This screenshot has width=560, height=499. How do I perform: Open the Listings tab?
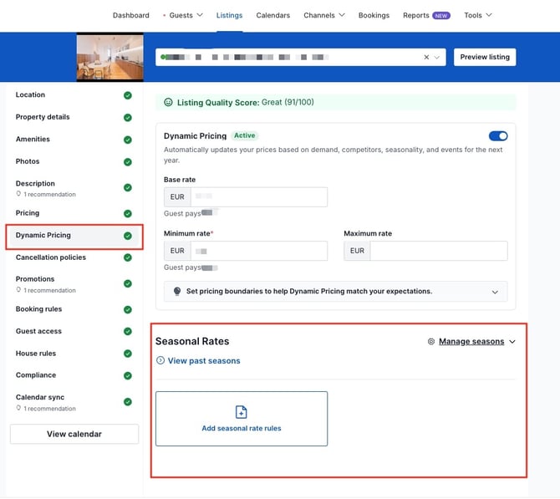click(x=229, y=15)
